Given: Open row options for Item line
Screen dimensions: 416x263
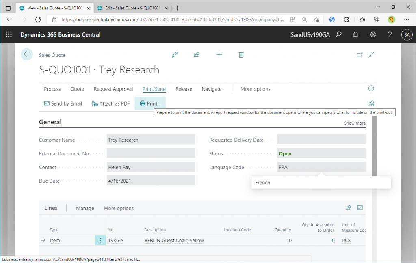Looking at the screenshot, I should 100,240.
